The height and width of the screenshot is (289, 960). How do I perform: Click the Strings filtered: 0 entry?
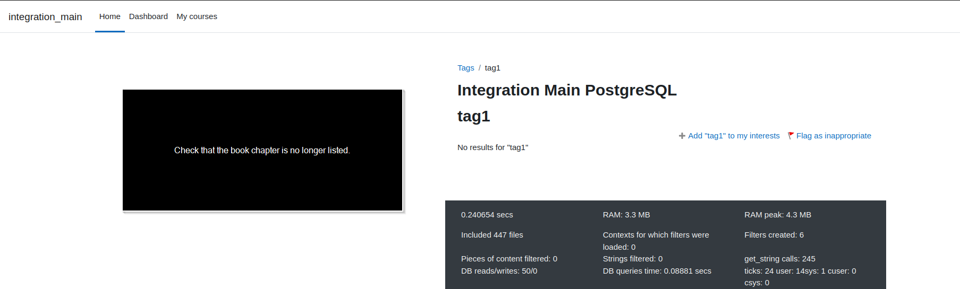(x=633, y=259)
